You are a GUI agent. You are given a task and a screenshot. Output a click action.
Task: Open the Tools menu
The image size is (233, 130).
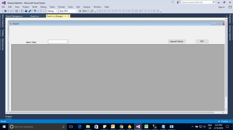pos(70,7)
